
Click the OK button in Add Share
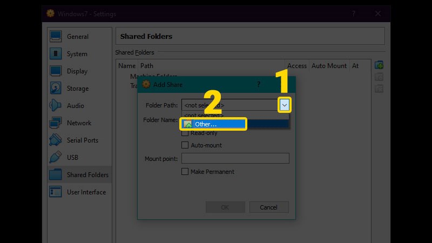click(225, 207)
